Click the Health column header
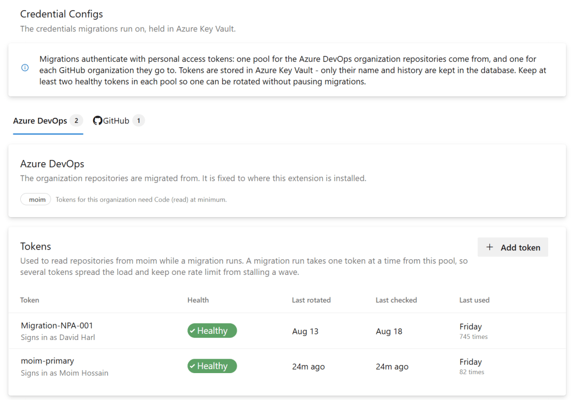Screen dimensions: 574x400 pos(198,300)
